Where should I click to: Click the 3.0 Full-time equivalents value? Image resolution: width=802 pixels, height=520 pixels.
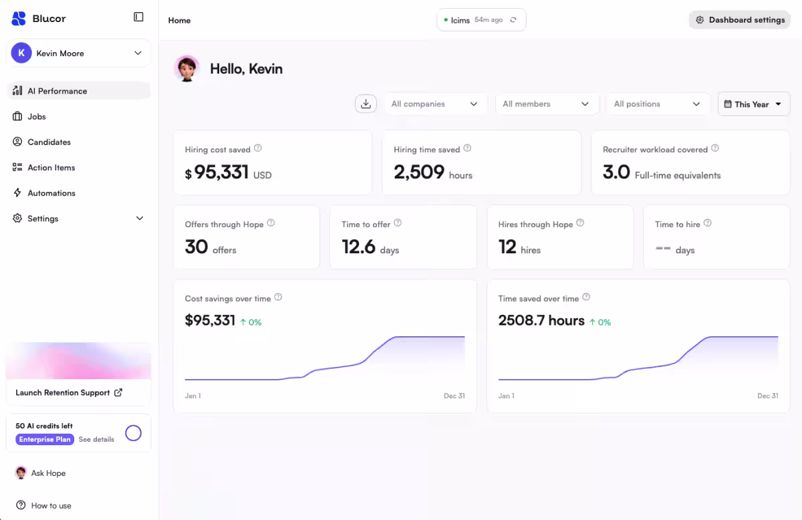point(662,172)
